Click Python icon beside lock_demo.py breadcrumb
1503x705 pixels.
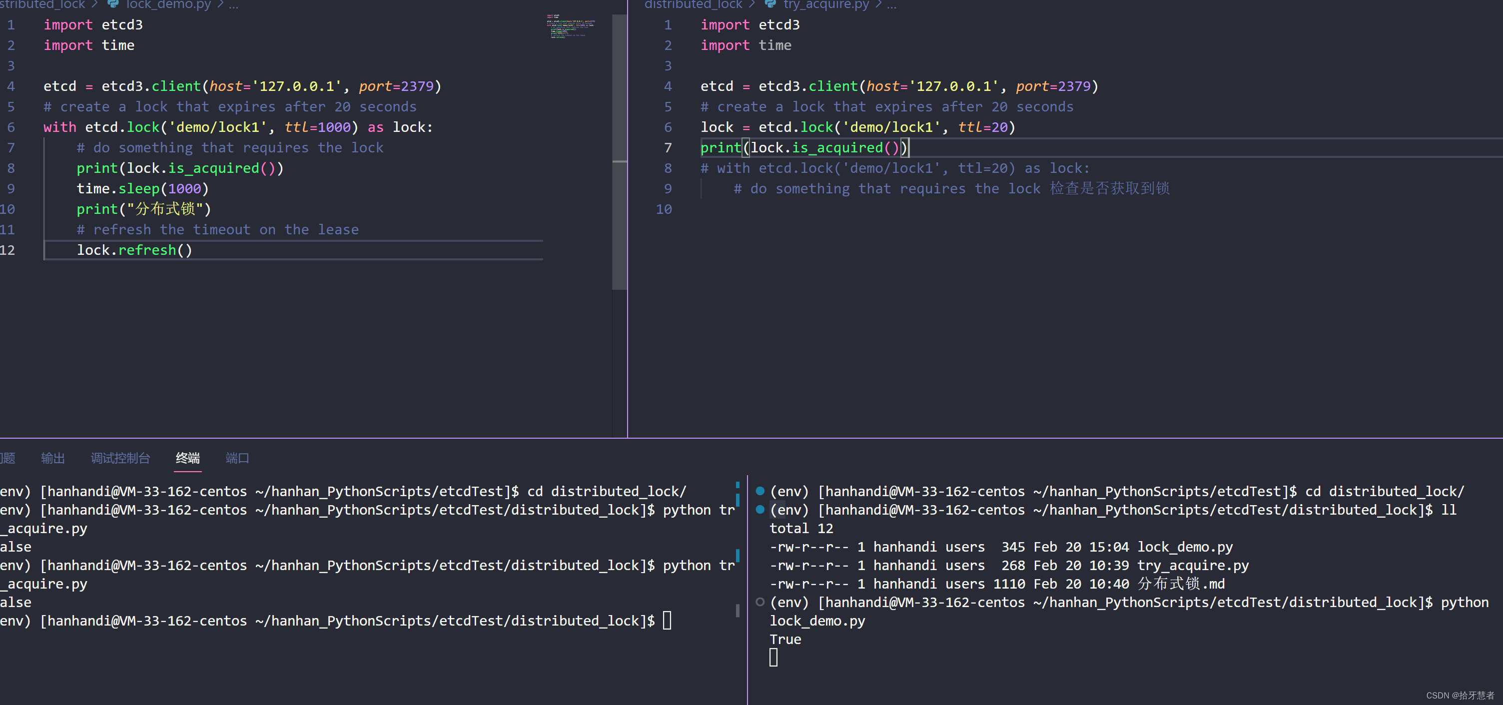click(x=113, y=3)
